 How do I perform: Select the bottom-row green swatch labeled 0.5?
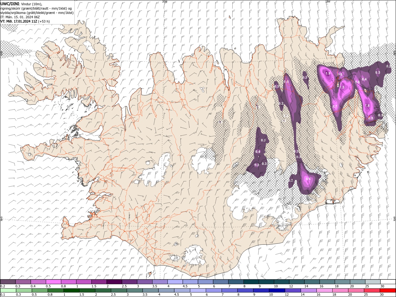(x=40, y=291)
